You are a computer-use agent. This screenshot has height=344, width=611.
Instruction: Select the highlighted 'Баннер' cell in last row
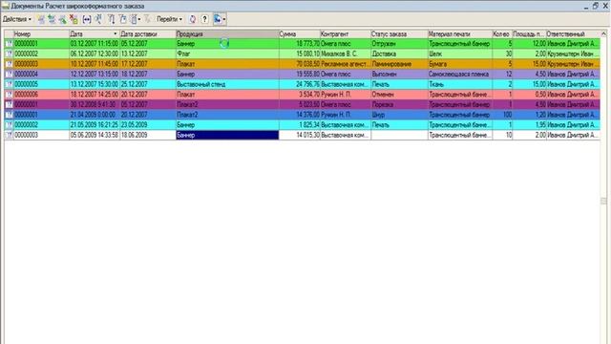(227, 135)
